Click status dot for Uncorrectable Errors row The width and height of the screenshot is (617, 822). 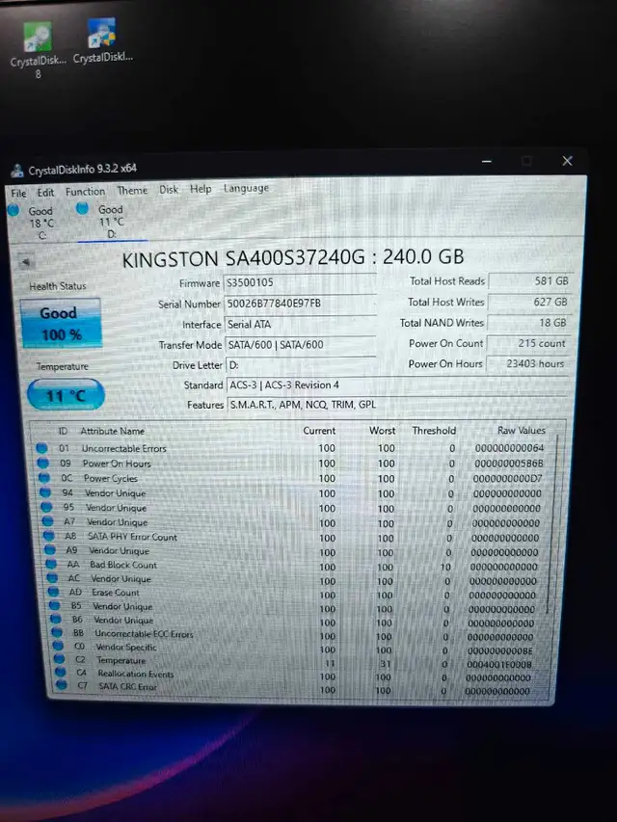point(42,448)
